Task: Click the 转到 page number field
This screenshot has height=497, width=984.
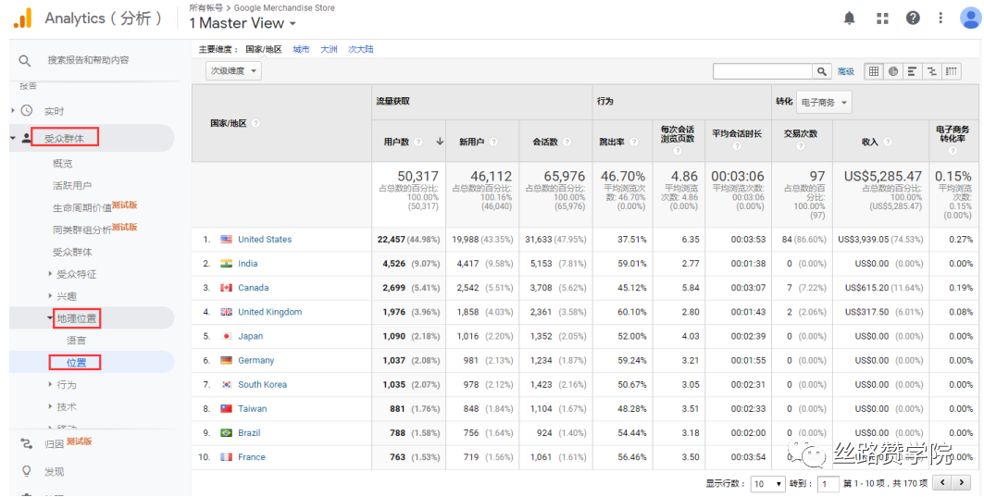Action: 828,484
